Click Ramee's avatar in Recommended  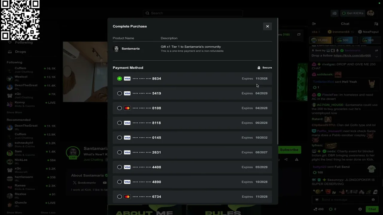(x=10, y=187)
